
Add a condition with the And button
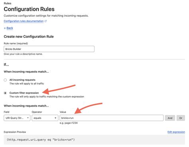(170, 118)
